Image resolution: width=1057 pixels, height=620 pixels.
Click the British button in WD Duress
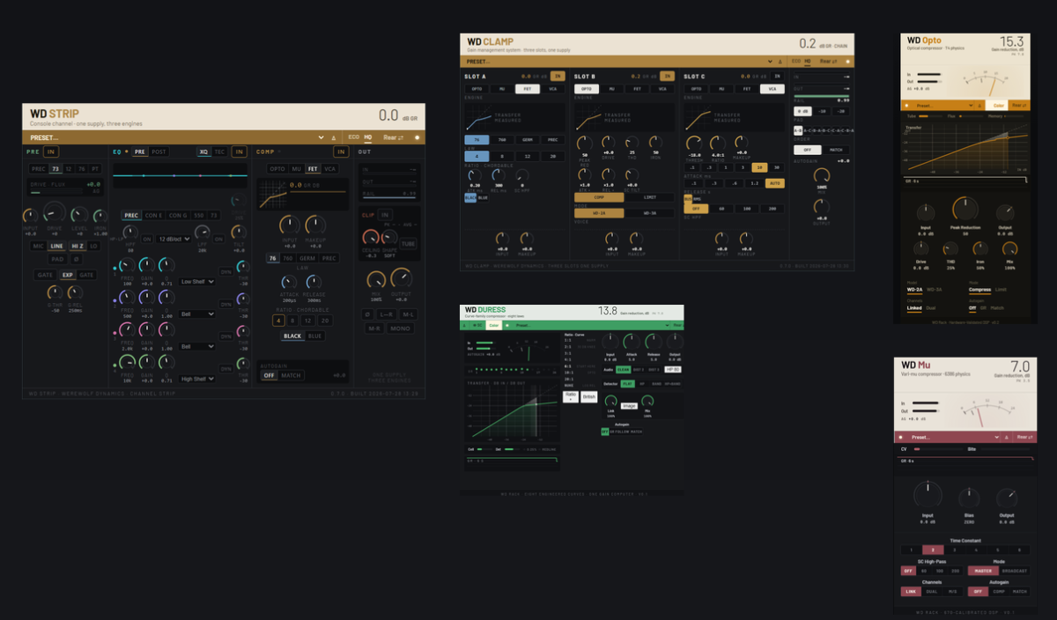589,397
